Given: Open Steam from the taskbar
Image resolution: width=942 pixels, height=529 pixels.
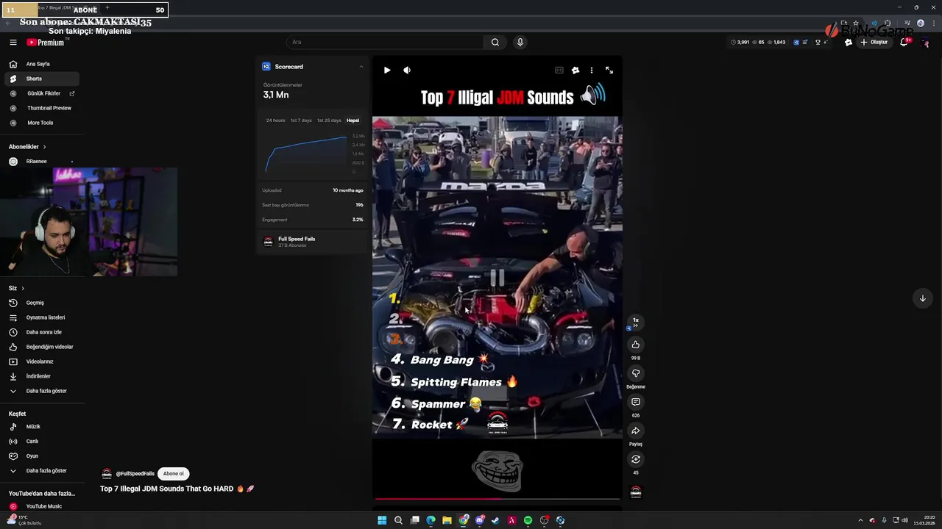Looking at the screenshot, I should (x=495, y=520).
